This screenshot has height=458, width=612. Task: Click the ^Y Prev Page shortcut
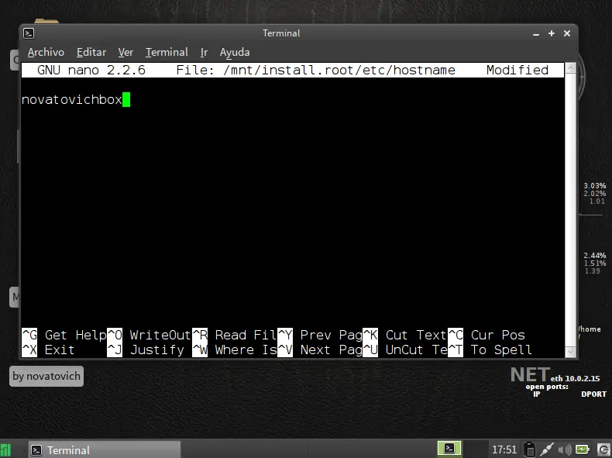(x=320, y=335)
